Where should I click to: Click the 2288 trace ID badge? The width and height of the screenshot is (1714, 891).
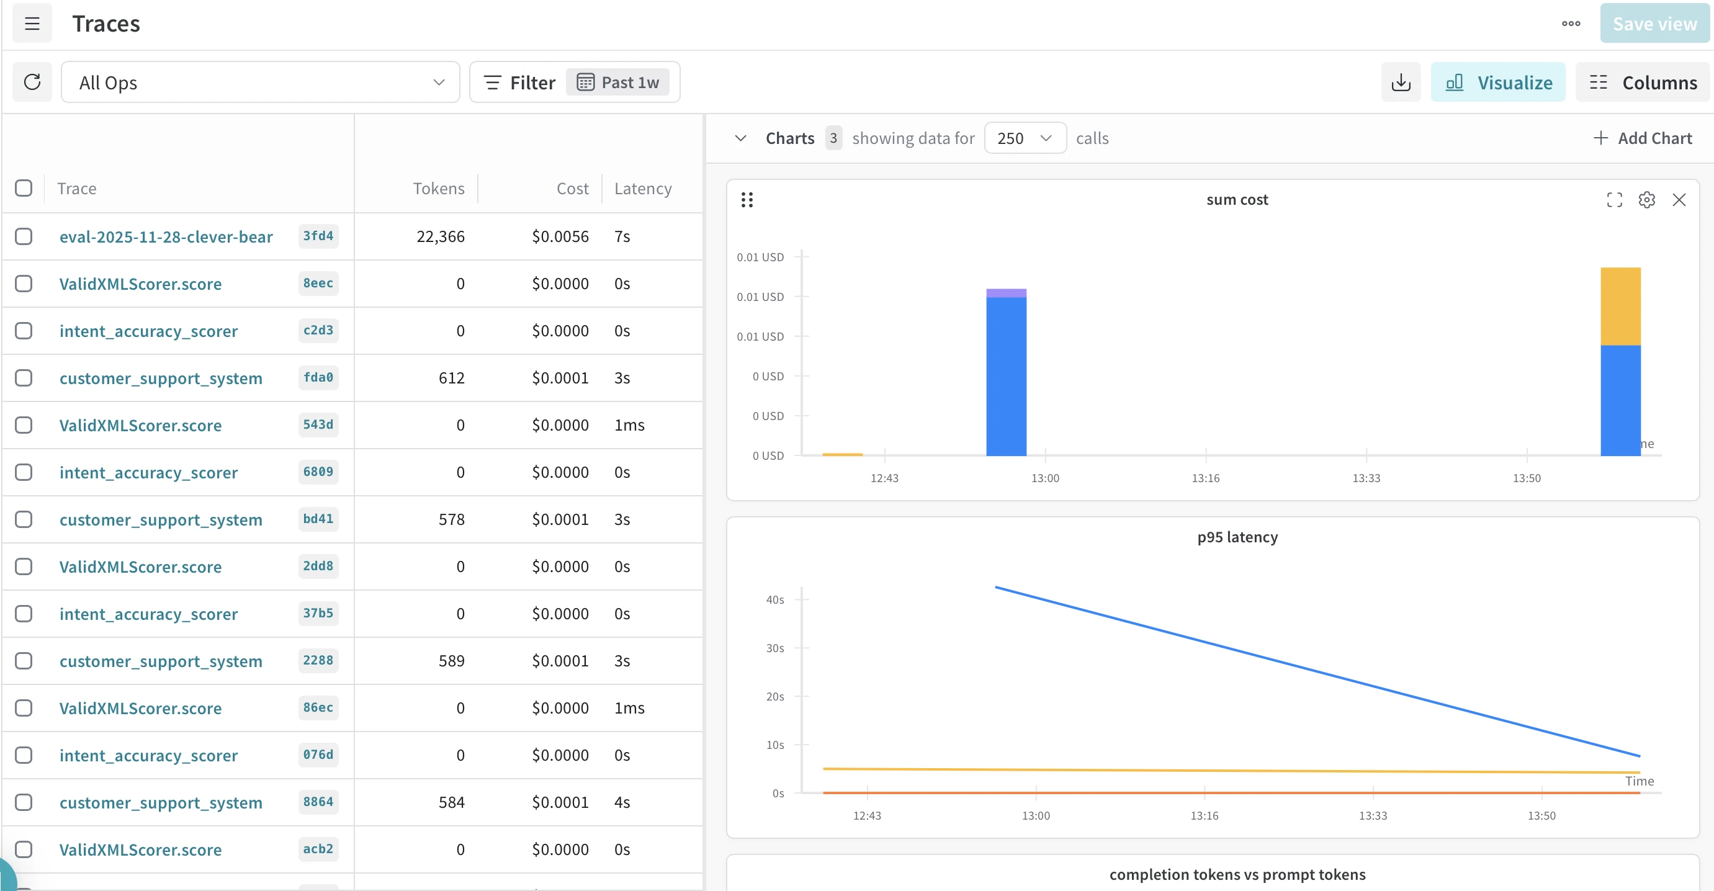pyautogui.click(x=318, y=661)
